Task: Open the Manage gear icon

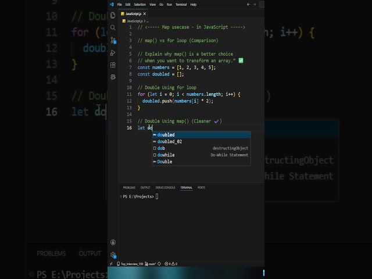Action: 113,255
